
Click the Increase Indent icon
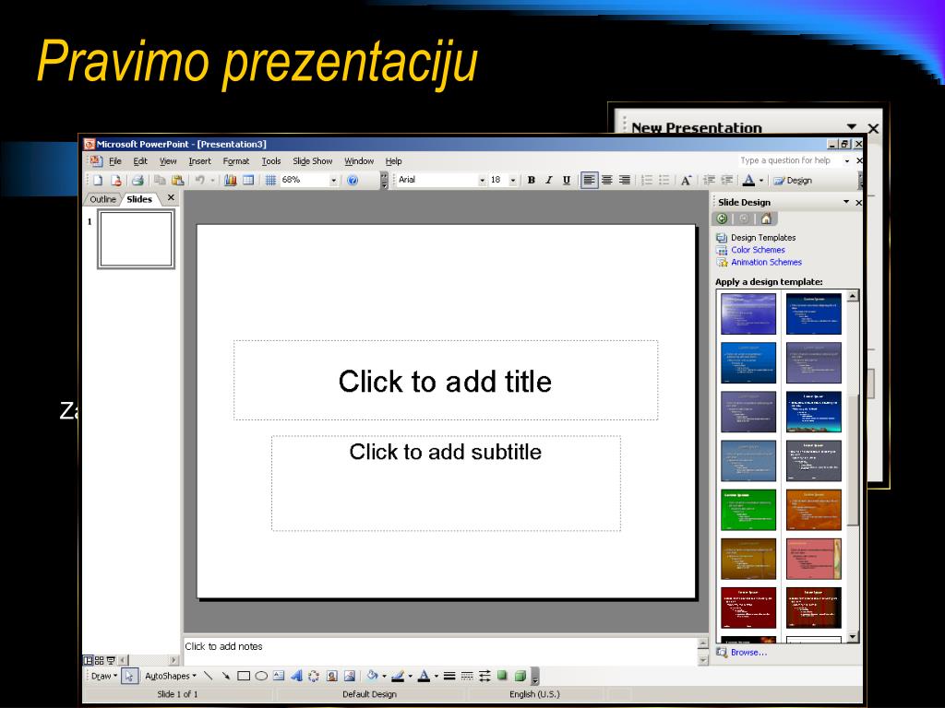coord(727,180)
